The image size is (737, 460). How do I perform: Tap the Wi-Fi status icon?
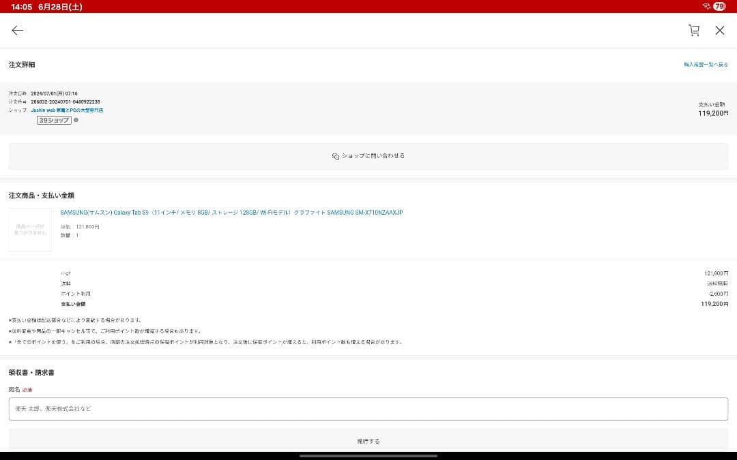706,6
